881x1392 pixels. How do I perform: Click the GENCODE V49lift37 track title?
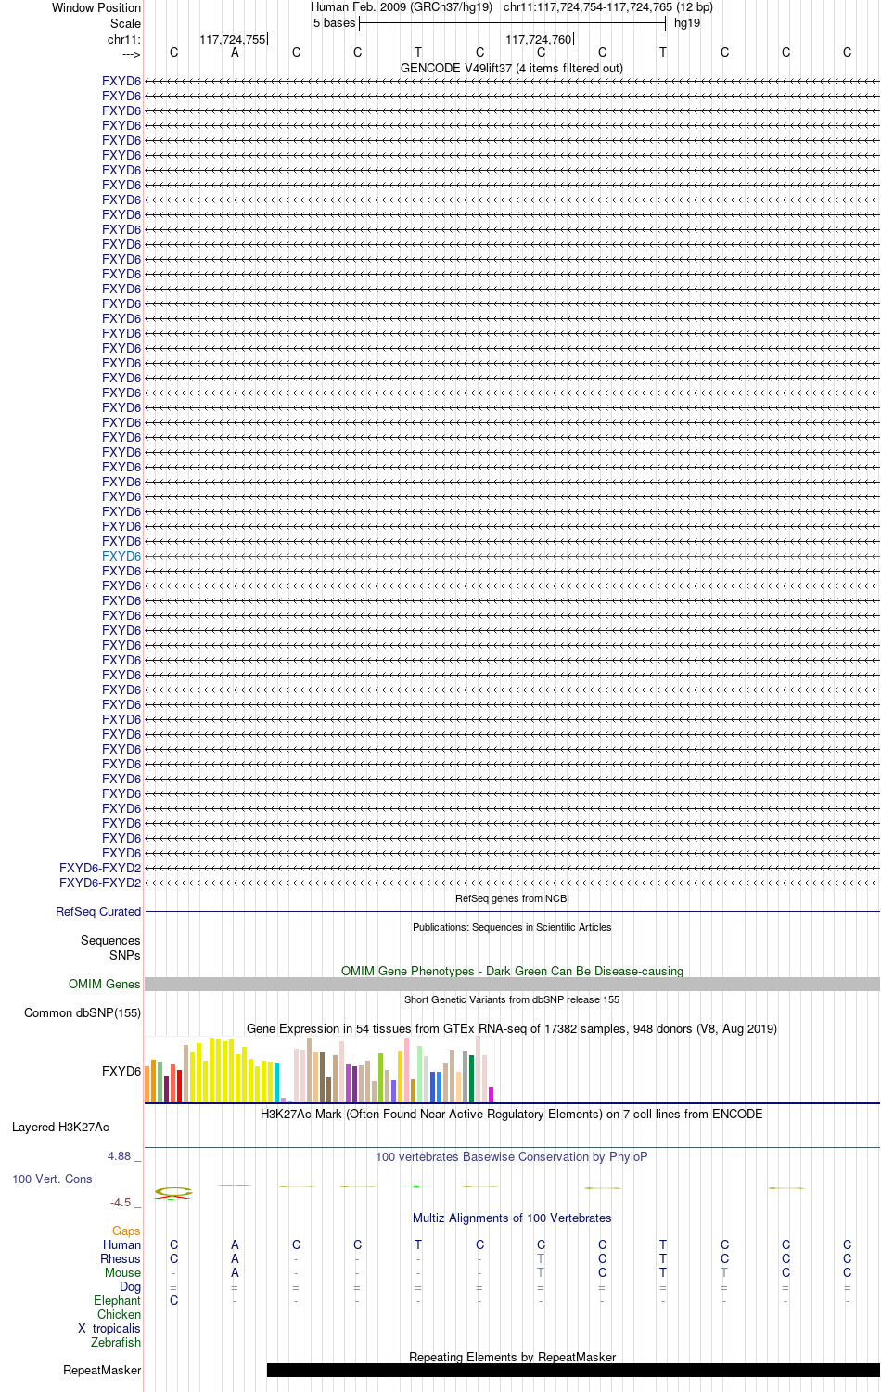click(512, 68)
